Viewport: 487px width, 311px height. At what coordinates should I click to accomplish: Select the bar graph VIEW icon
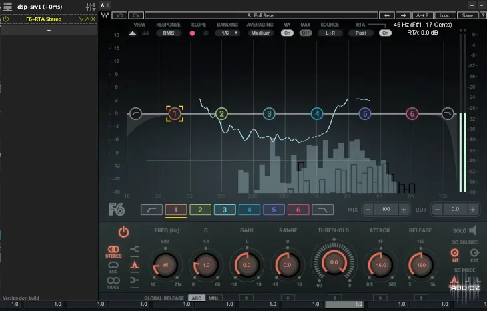point(145,33)
